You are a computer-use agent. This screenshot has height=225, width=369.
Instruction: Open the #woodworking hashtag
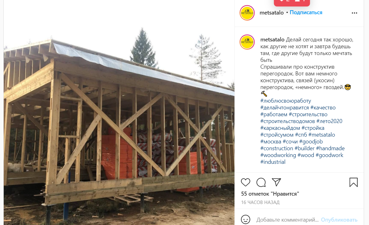coord(278,155)
